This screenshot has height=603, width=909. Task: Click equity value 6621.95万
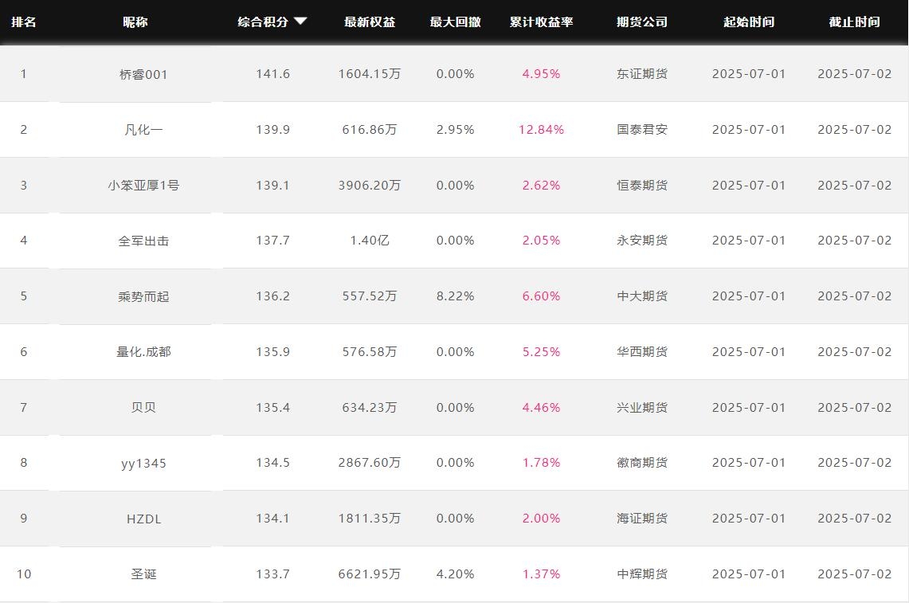pyautogui.click(x=370, y=574)
